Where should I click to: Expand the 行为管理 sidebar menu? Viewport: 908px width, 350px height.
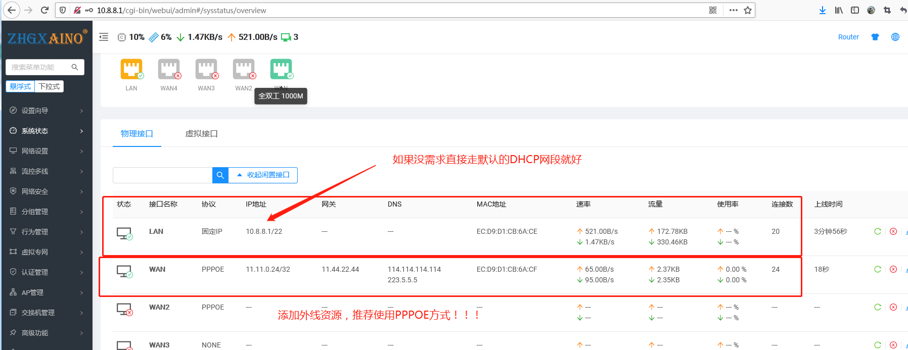pyautogui.click(x=46, y=232)
